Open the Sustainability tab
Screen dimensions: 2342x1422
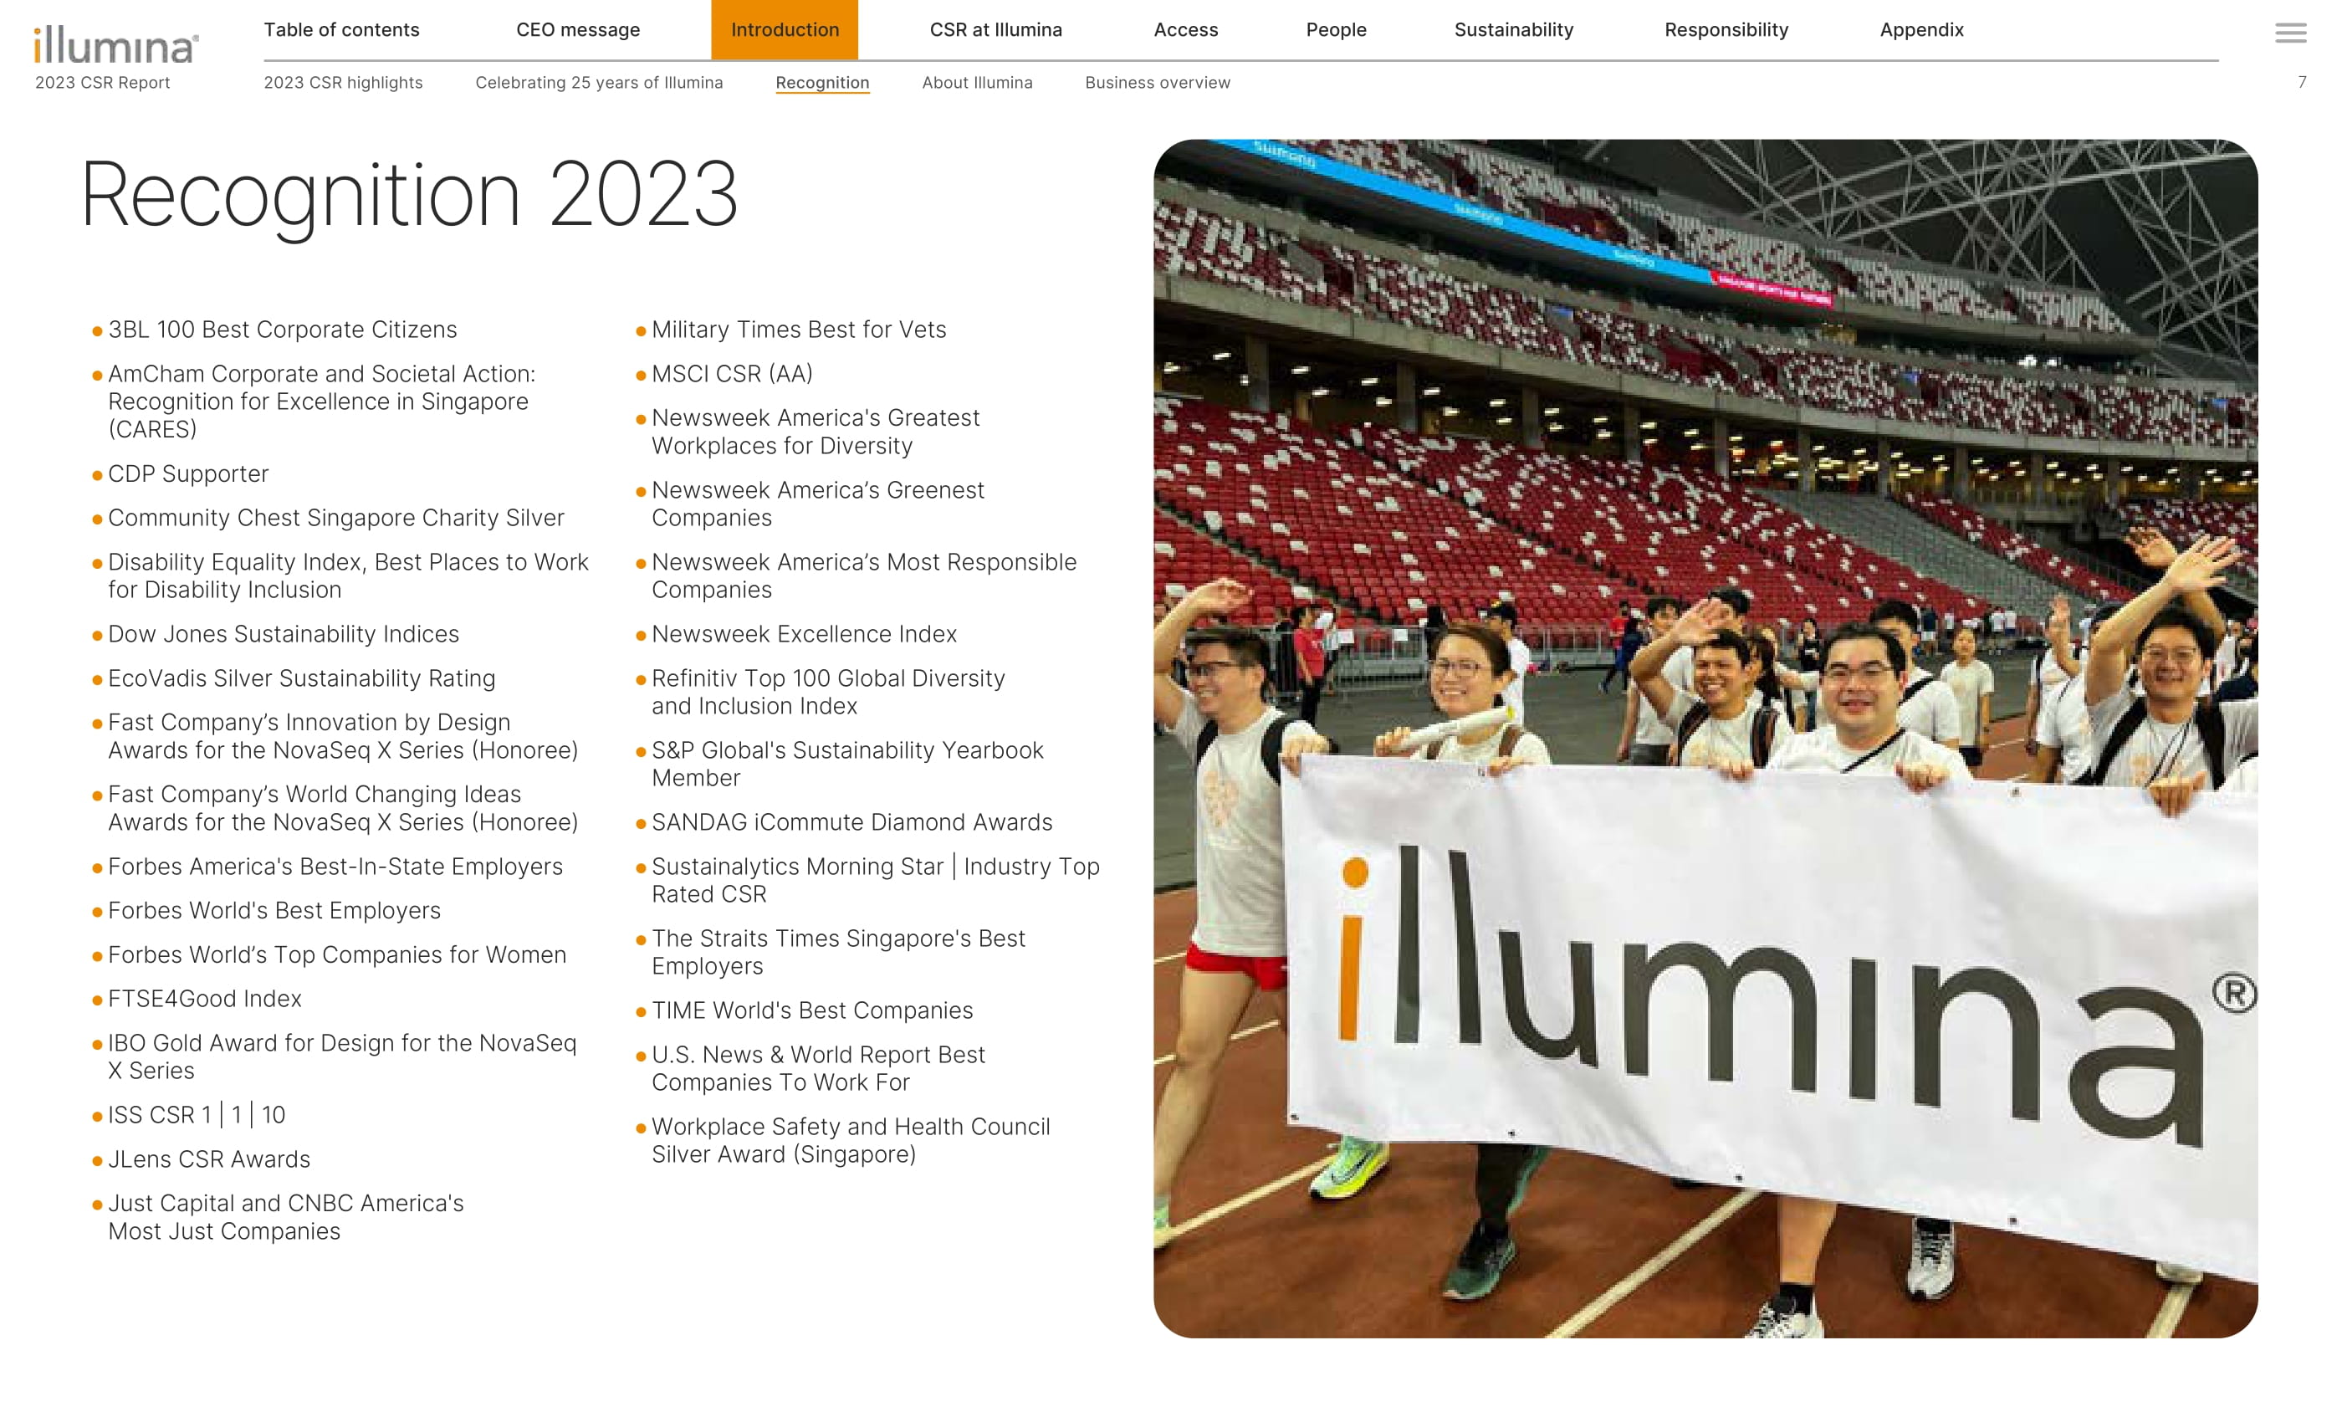1513,29
